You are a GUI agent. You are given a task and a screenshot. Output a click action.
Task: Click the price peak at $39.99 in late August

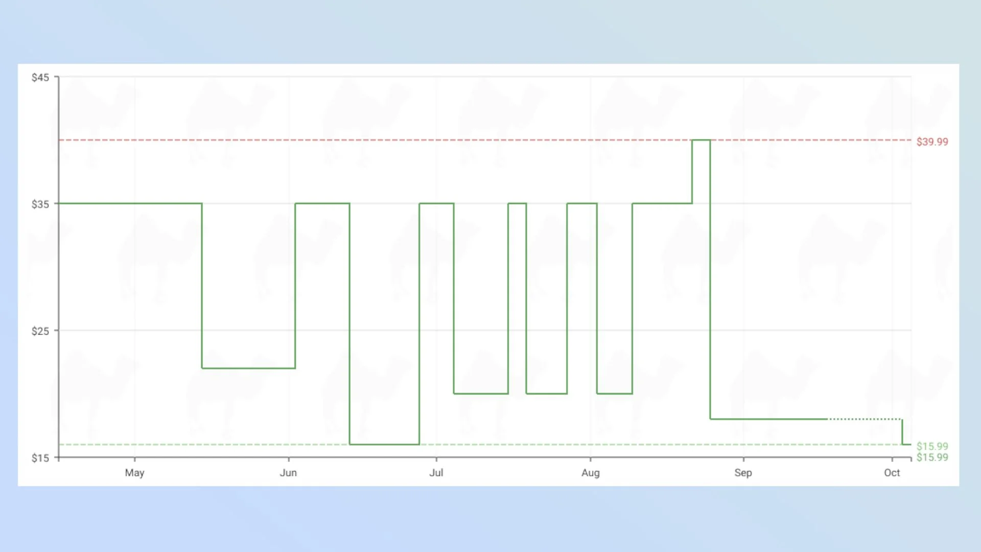[x=701, y=140]
